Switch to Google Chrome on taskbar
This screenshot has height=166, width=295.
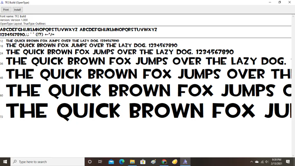tap(164, 162)
